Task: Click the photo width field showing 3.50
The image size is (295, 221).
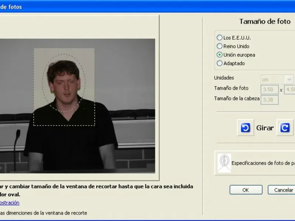Action: click(270, 90)
